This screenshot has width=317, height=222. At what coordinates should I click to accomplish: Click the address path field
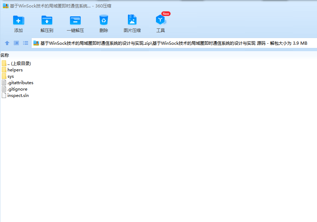pos(174,43)
